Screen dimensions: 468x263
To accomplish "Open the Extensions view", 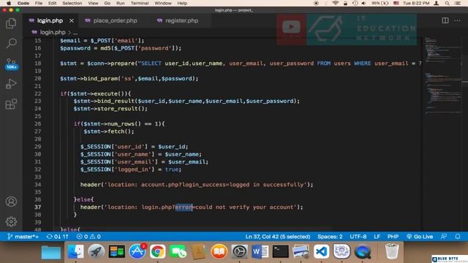I will 11,104.
